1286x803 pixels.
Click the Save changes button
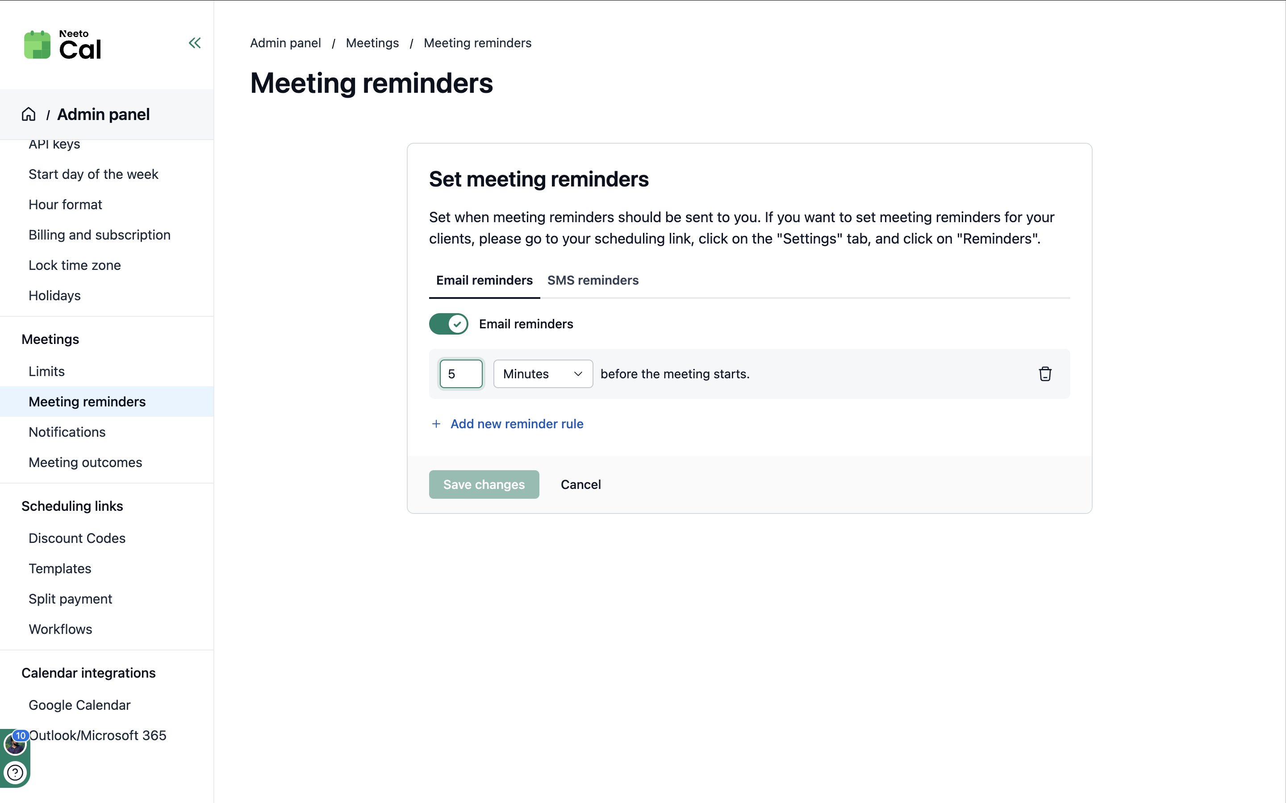point(484,484)
